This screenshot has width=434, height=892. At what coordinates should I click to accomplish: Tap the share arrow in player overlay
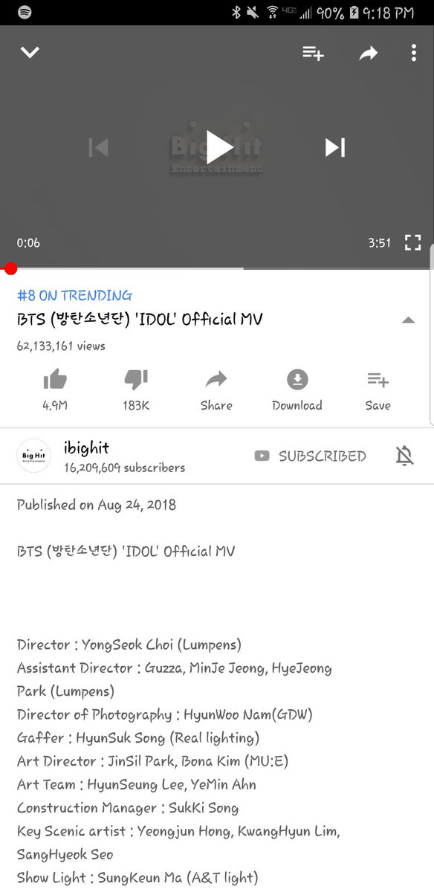coord(369,54)
